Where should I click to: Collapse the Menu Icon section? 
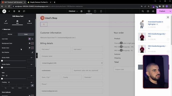(6, 29)
